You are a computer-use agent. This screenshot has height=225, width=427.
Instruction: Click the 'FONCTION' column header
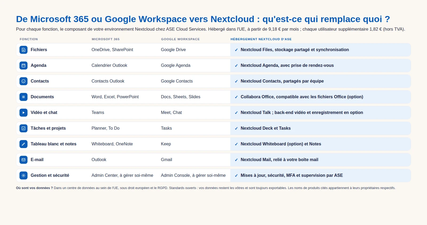[x=29, y=39]
